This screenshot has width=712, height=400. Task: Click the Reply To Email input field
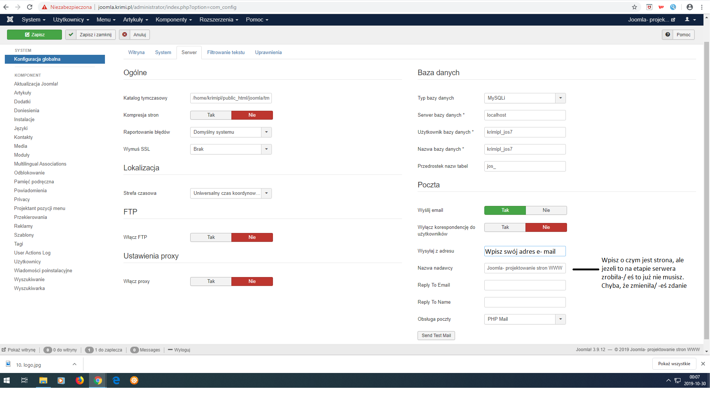pyautogui.click(x=525, y=285)
